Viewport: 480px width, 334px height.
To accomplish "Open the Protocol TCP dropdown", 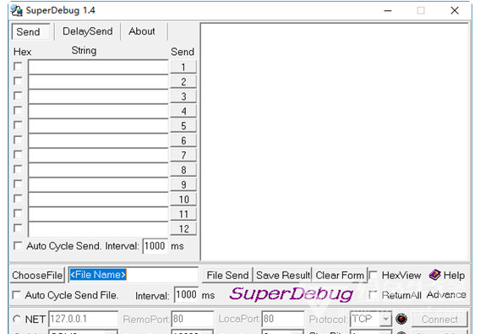I will [x=385, y=319].
